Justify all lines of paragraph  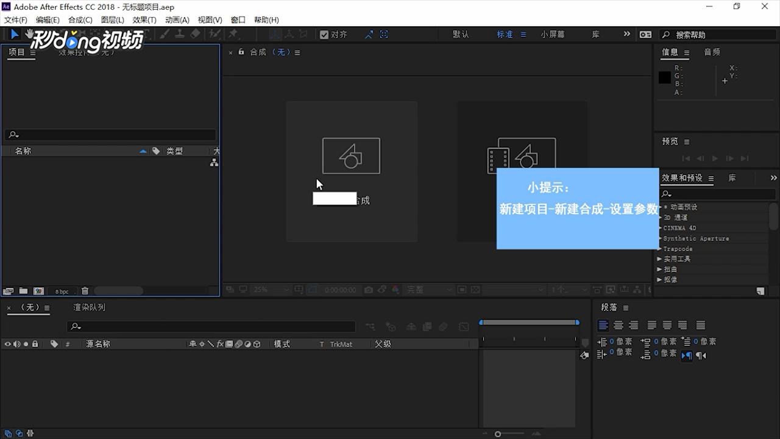[701, 325]
